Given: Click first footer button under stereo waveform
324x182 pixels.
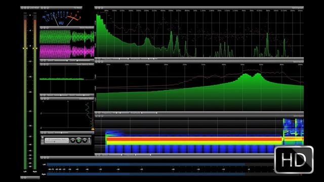Looking at the screenshot, I should 42,61.
